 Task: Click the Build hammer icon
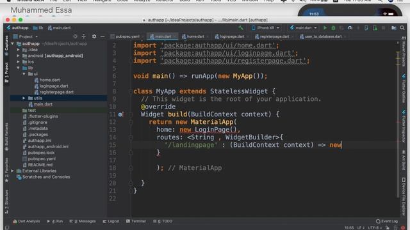pos(241,27)
